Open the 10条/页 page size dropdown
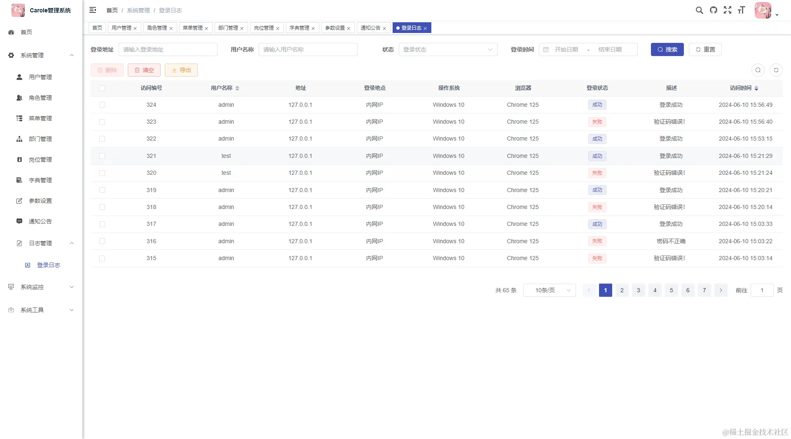Screen dimensions: 791x439 click(x=549, y=290)
